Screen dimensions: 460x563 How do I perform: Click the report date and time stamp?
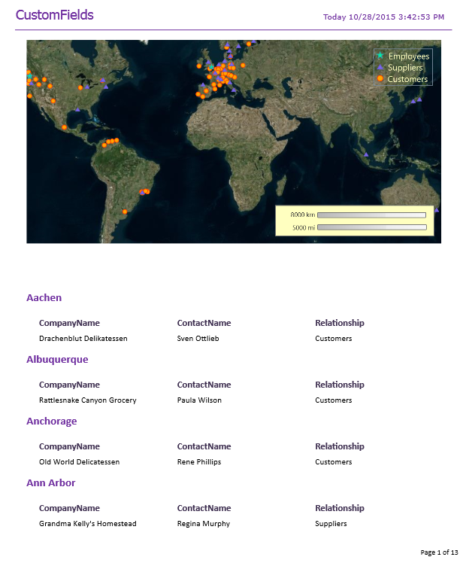pos(383,17)
